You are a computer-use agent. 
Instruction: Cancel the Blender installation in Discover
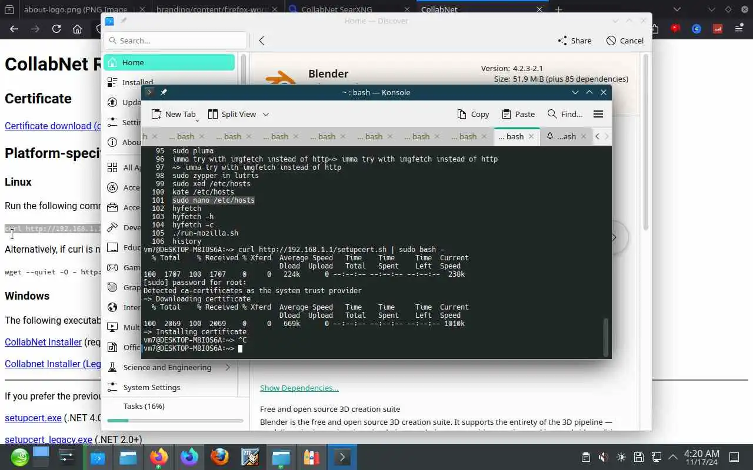coord(625,41)
